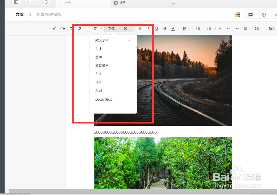Apply strikethrough to text
Viewport: 277px width, 195px height.
click(165, 28)
